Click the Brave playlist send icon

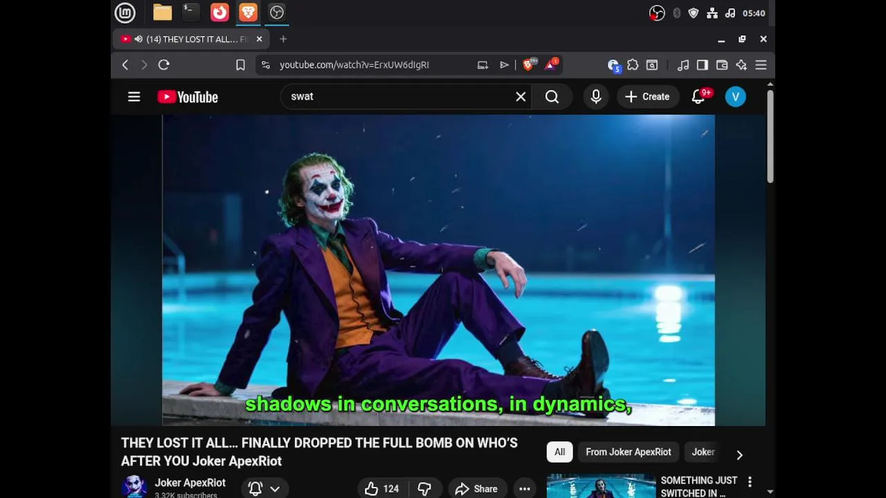(504, 65)
